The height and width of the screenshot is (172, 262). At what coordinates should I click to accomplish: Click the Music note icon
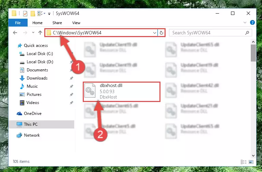pos(22,86)
